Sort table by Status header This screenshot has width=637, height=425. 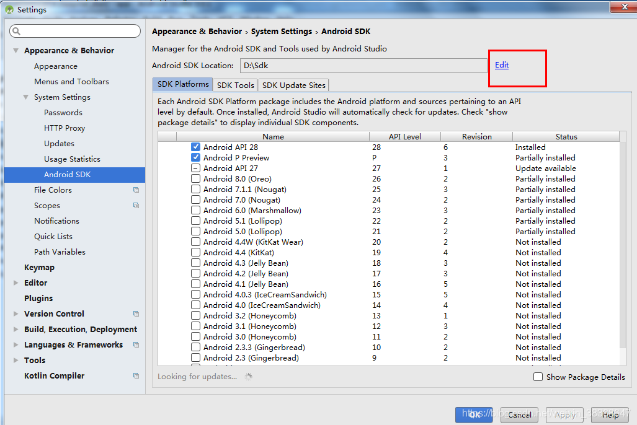566,137
